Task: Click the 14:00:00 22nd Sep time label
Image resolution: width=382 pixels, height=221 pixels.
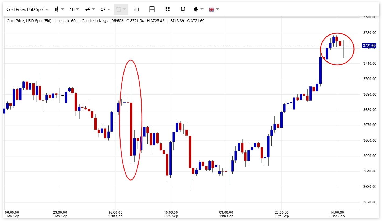Action: coord(337,214)
